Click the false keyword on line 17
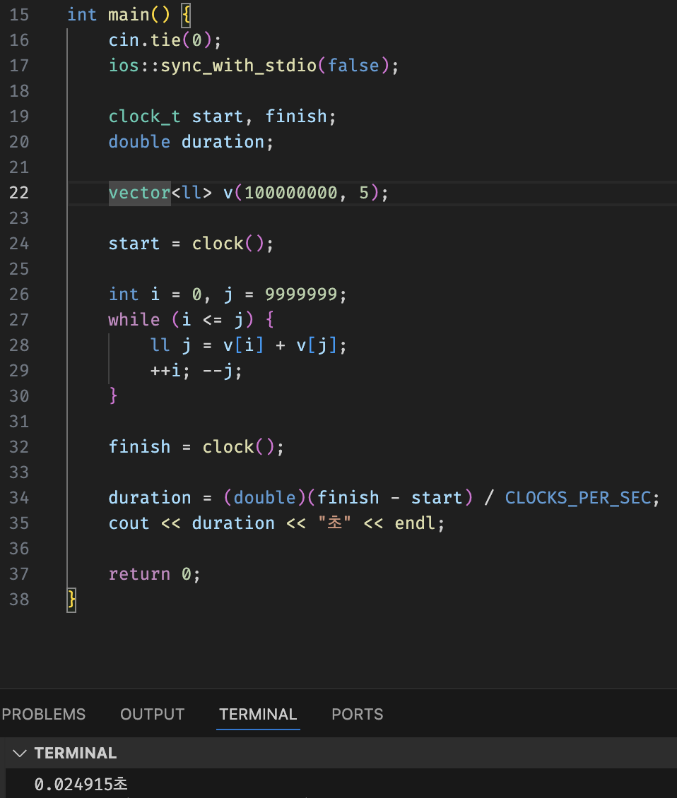Image resolution: width=677 pixels, height=798 pixels. (353, 66)
